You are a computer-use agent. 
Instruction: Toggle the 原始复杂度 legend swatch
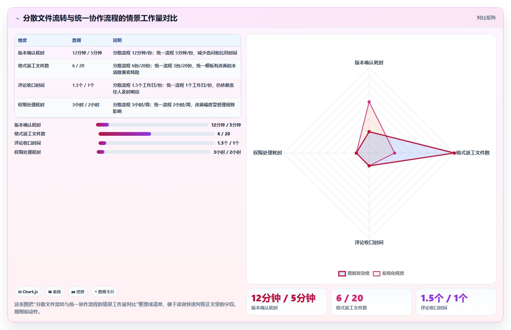pos(342,273)
